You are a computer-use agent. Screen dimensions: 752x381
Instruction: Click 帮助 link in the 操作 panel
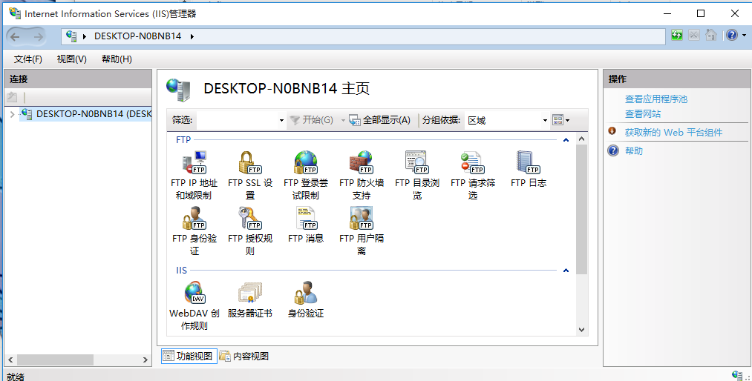pos(633,150)
